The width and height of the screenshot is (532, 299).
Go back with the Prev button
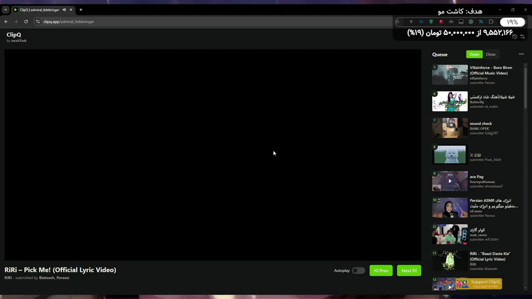click(381, 270)
